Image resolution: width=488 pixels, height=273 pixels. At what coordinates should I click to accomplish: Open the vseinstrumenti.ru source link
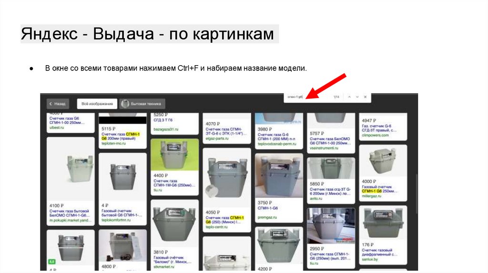(x=324, y=148)
